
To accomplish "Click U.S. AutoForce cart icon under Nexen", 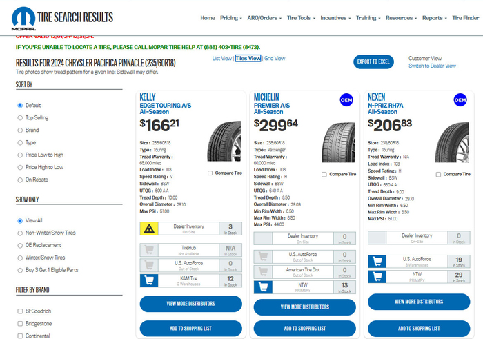I will (x=377, y=261).
